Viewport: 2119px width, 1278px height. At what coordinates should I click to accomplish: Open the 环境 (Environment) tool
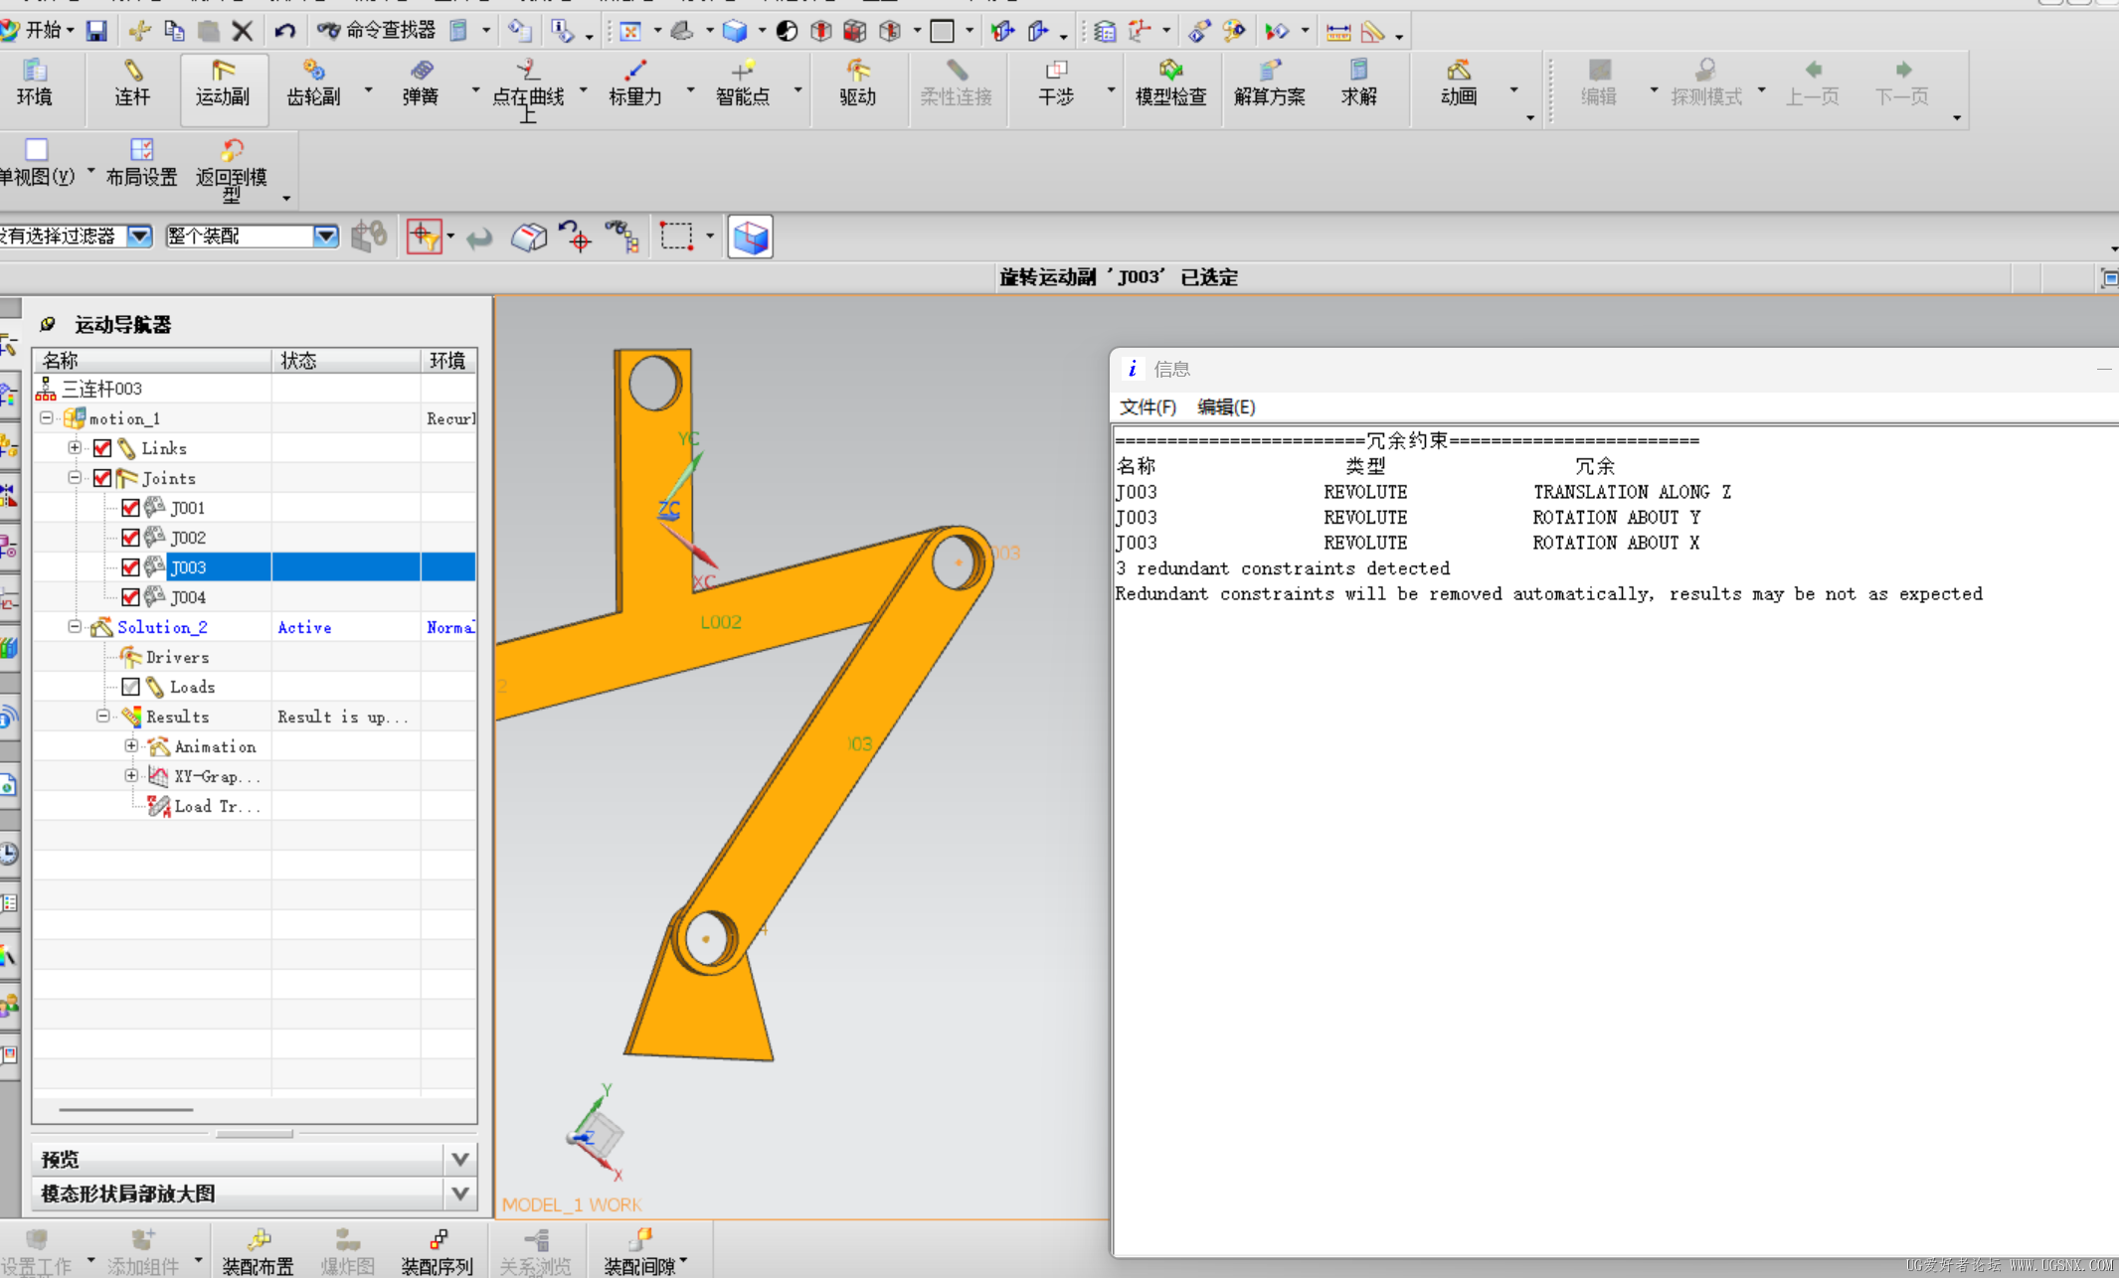click(34, 82)
